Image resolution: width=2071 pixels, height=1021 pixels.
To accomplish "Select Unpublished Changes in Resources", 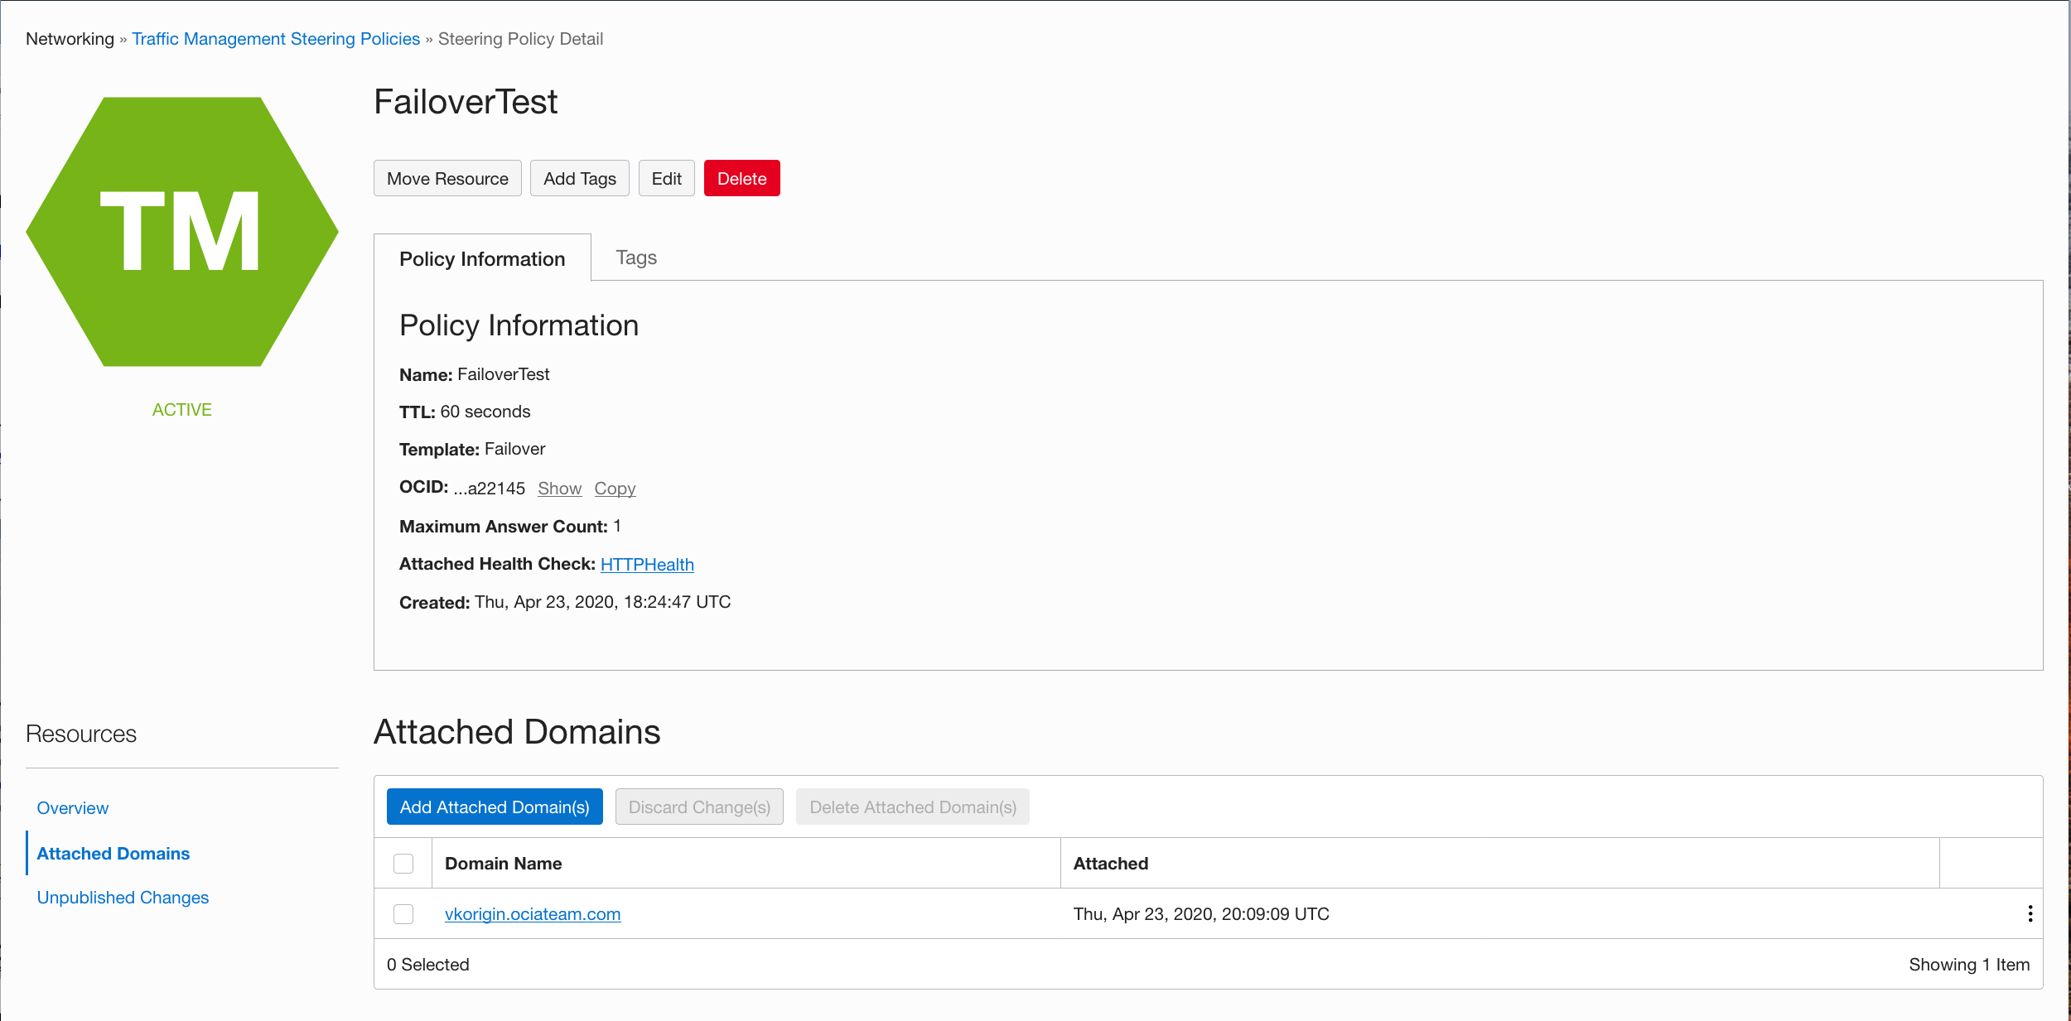I will pos(123,898).
